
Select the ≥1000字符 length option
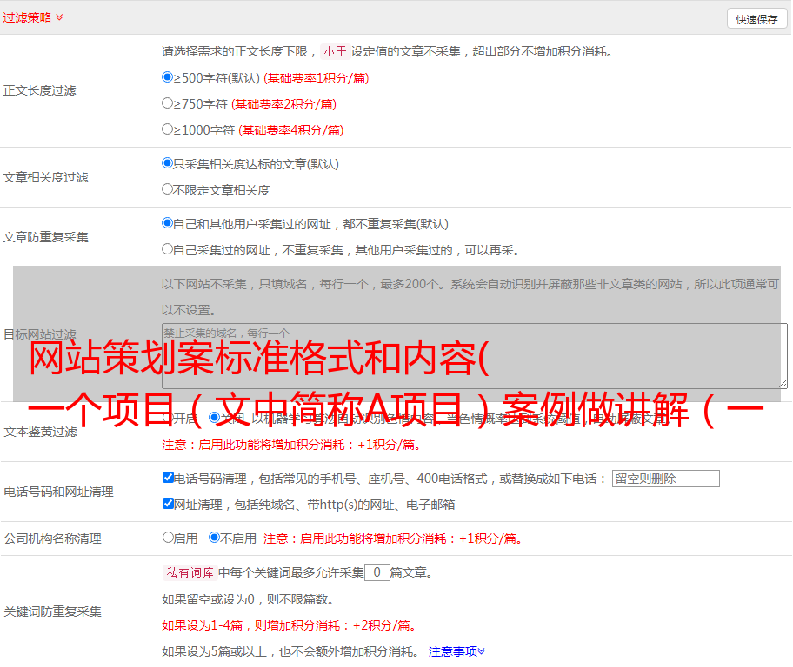[168, 129]
